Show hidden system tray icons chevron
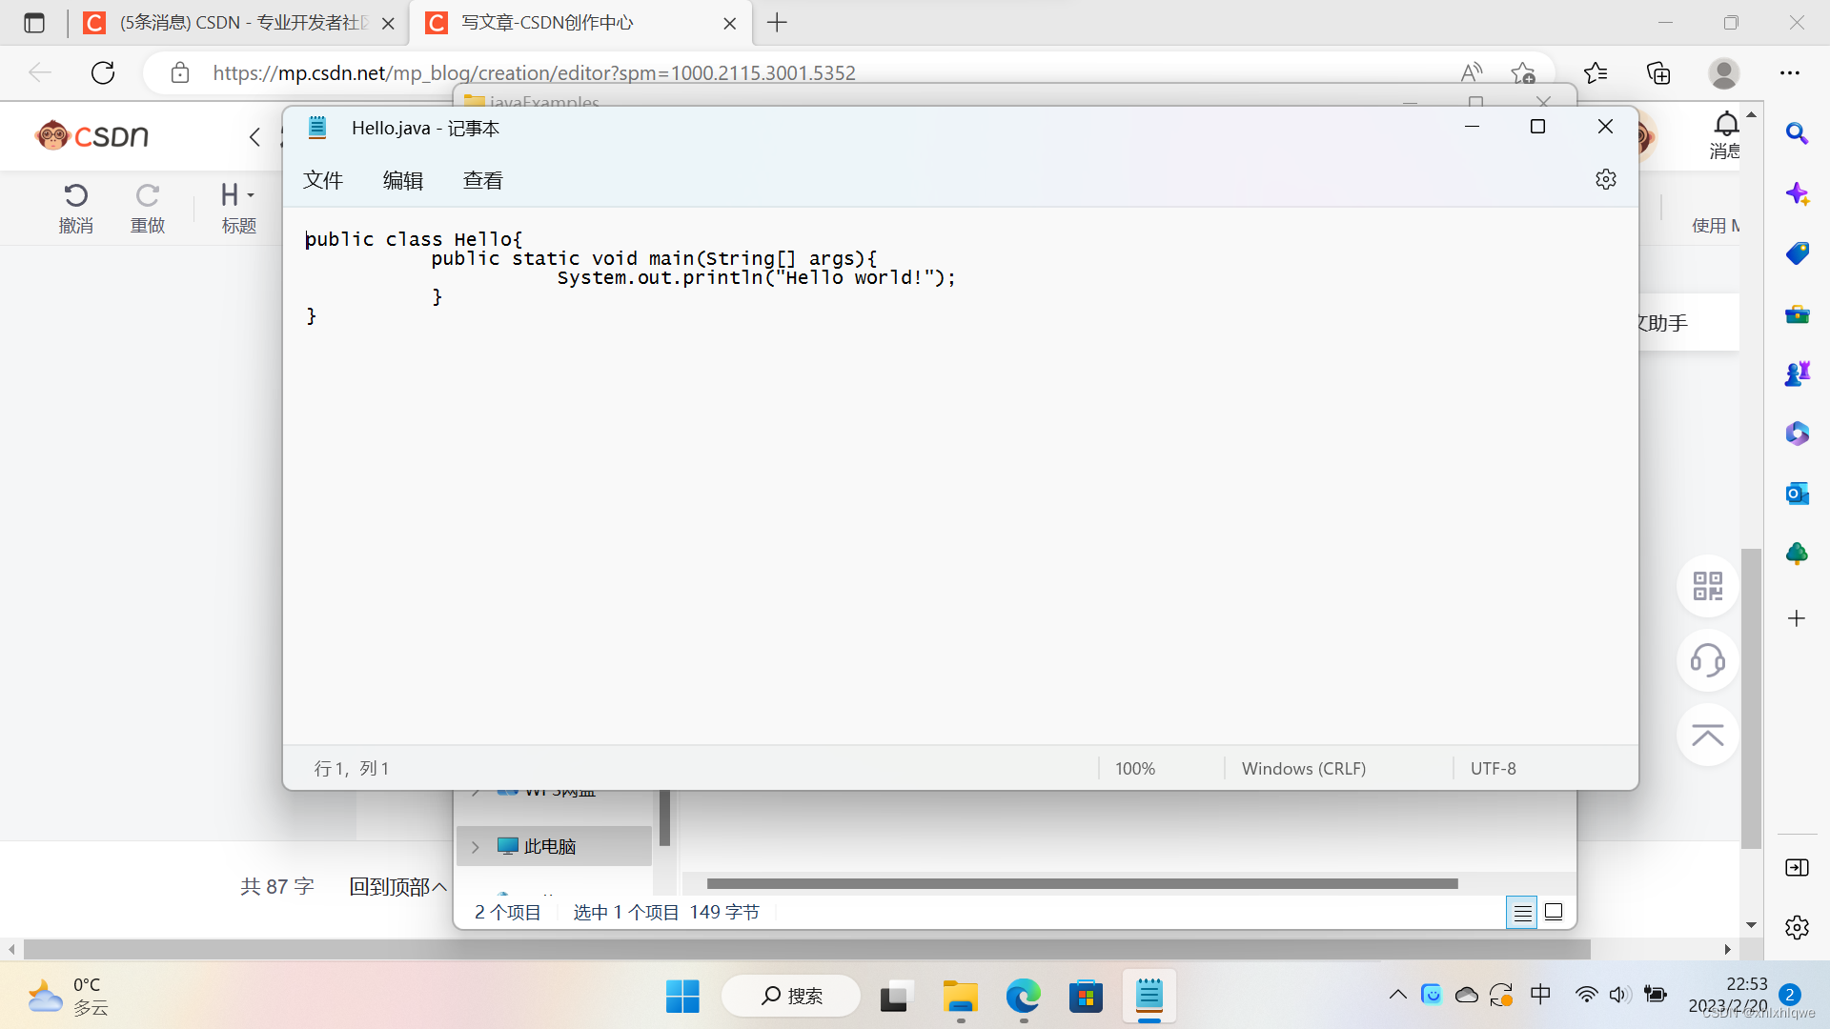This screenshot has height=1029, width=1830. point(1397,995)
